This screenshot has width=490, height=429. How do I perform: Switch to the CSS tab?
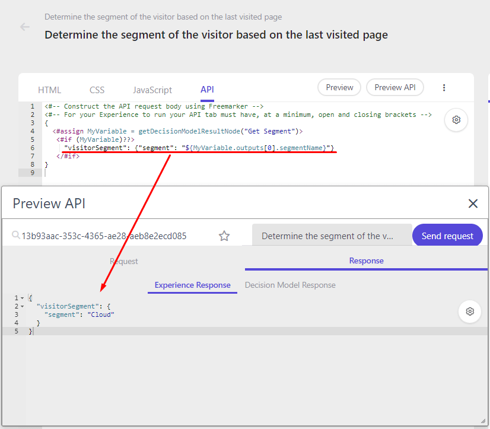(x=97, y=90)
